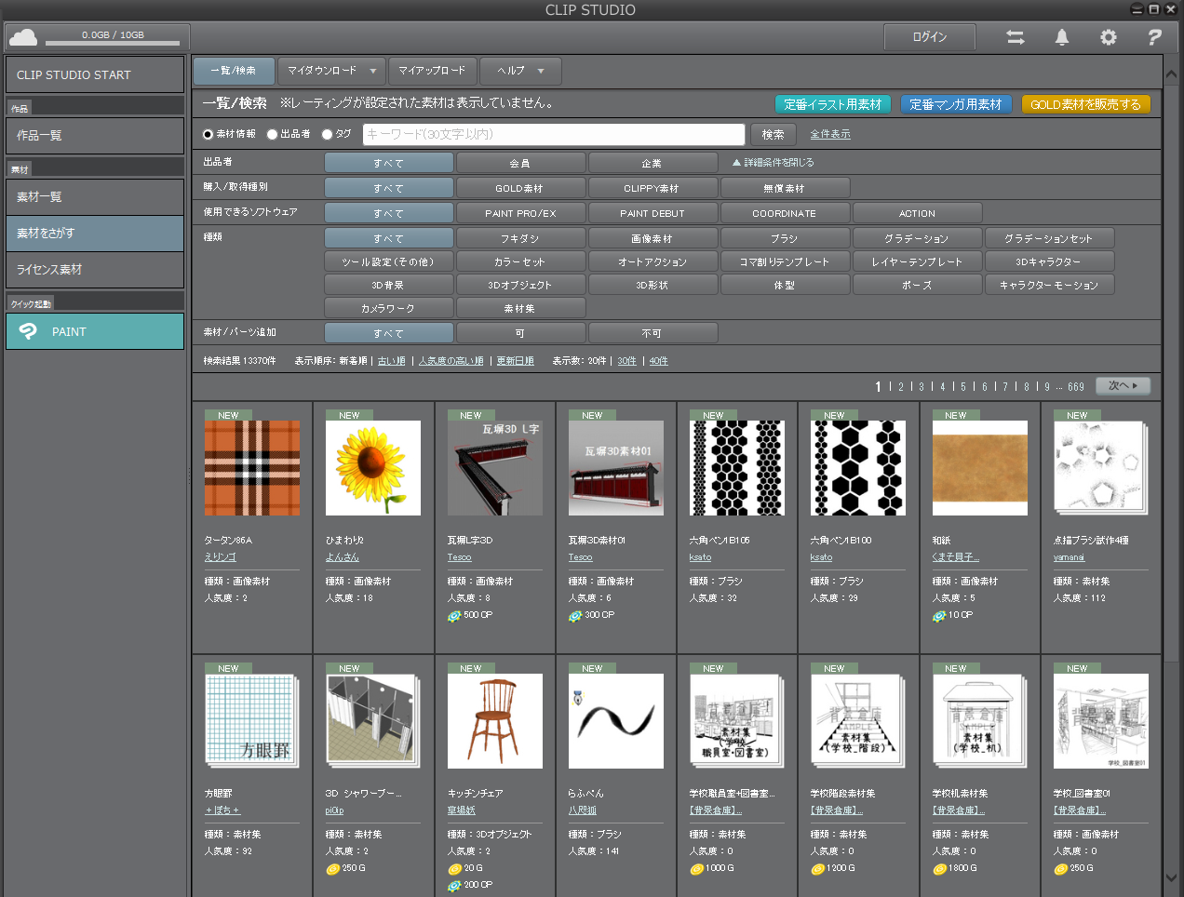Open the notification bell icon
This screenshot has width=1184, height=897.
(1061, 37)
